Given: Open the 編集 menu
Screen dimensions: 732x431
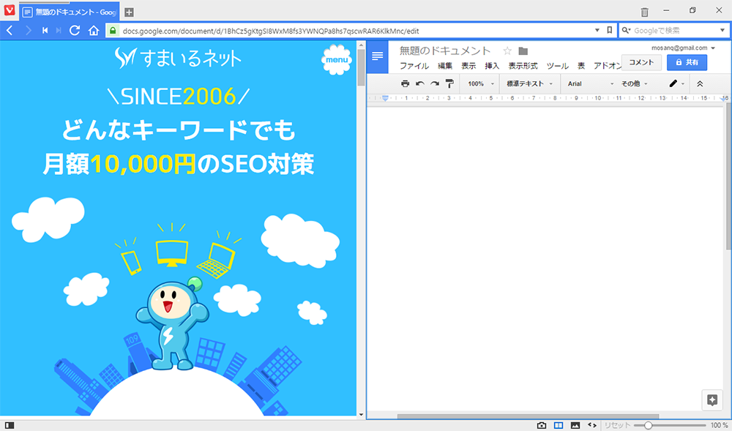Looking at the screenshot, I should pyautogui.click(x=445, y=67).
